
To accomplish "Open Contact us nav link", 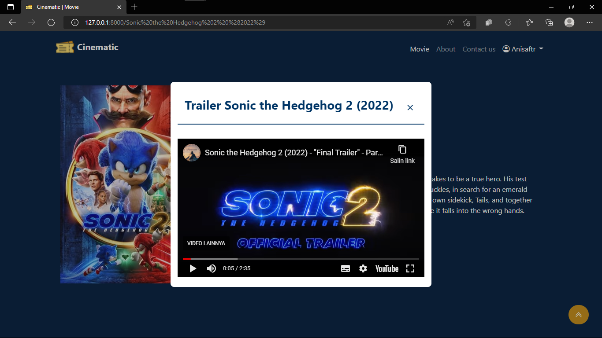I will point(479,49).
